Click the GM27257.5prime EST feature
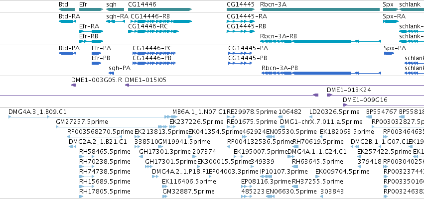424x199 pixels. tap(112, 127)
